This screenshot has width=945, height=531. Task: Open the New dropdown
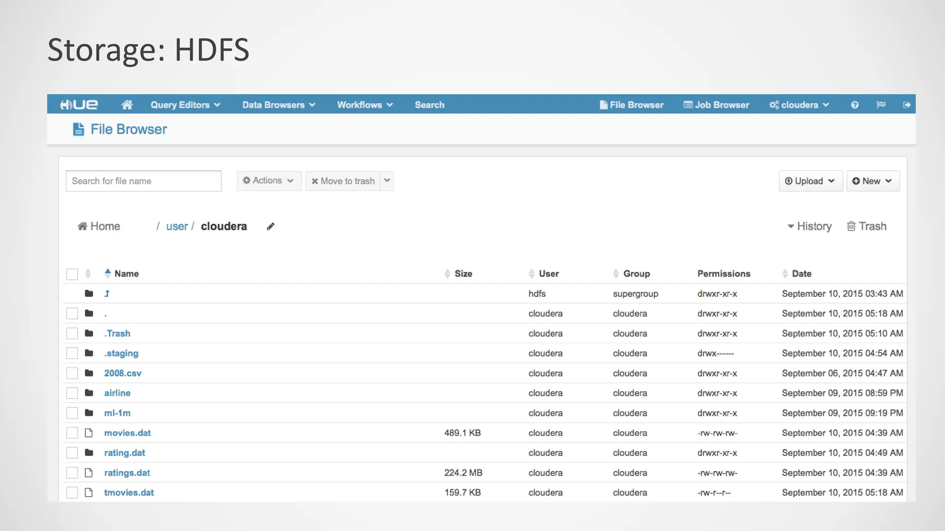pos(873,181)
